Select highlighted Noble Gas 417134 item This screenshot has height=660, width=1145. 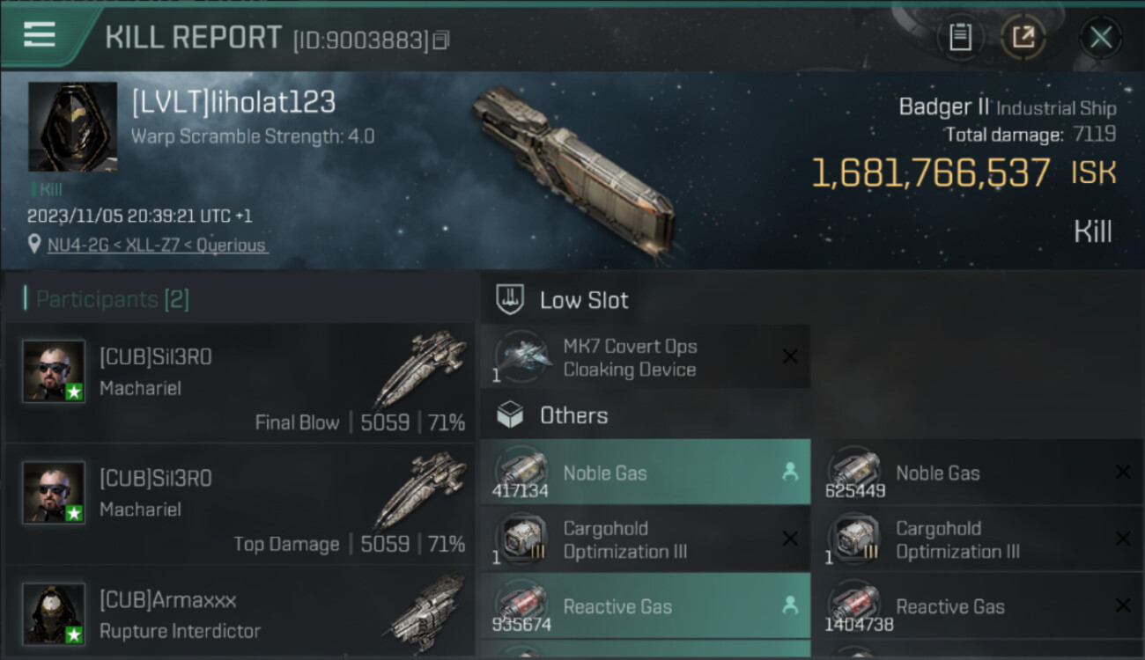[x=645, y=473]
